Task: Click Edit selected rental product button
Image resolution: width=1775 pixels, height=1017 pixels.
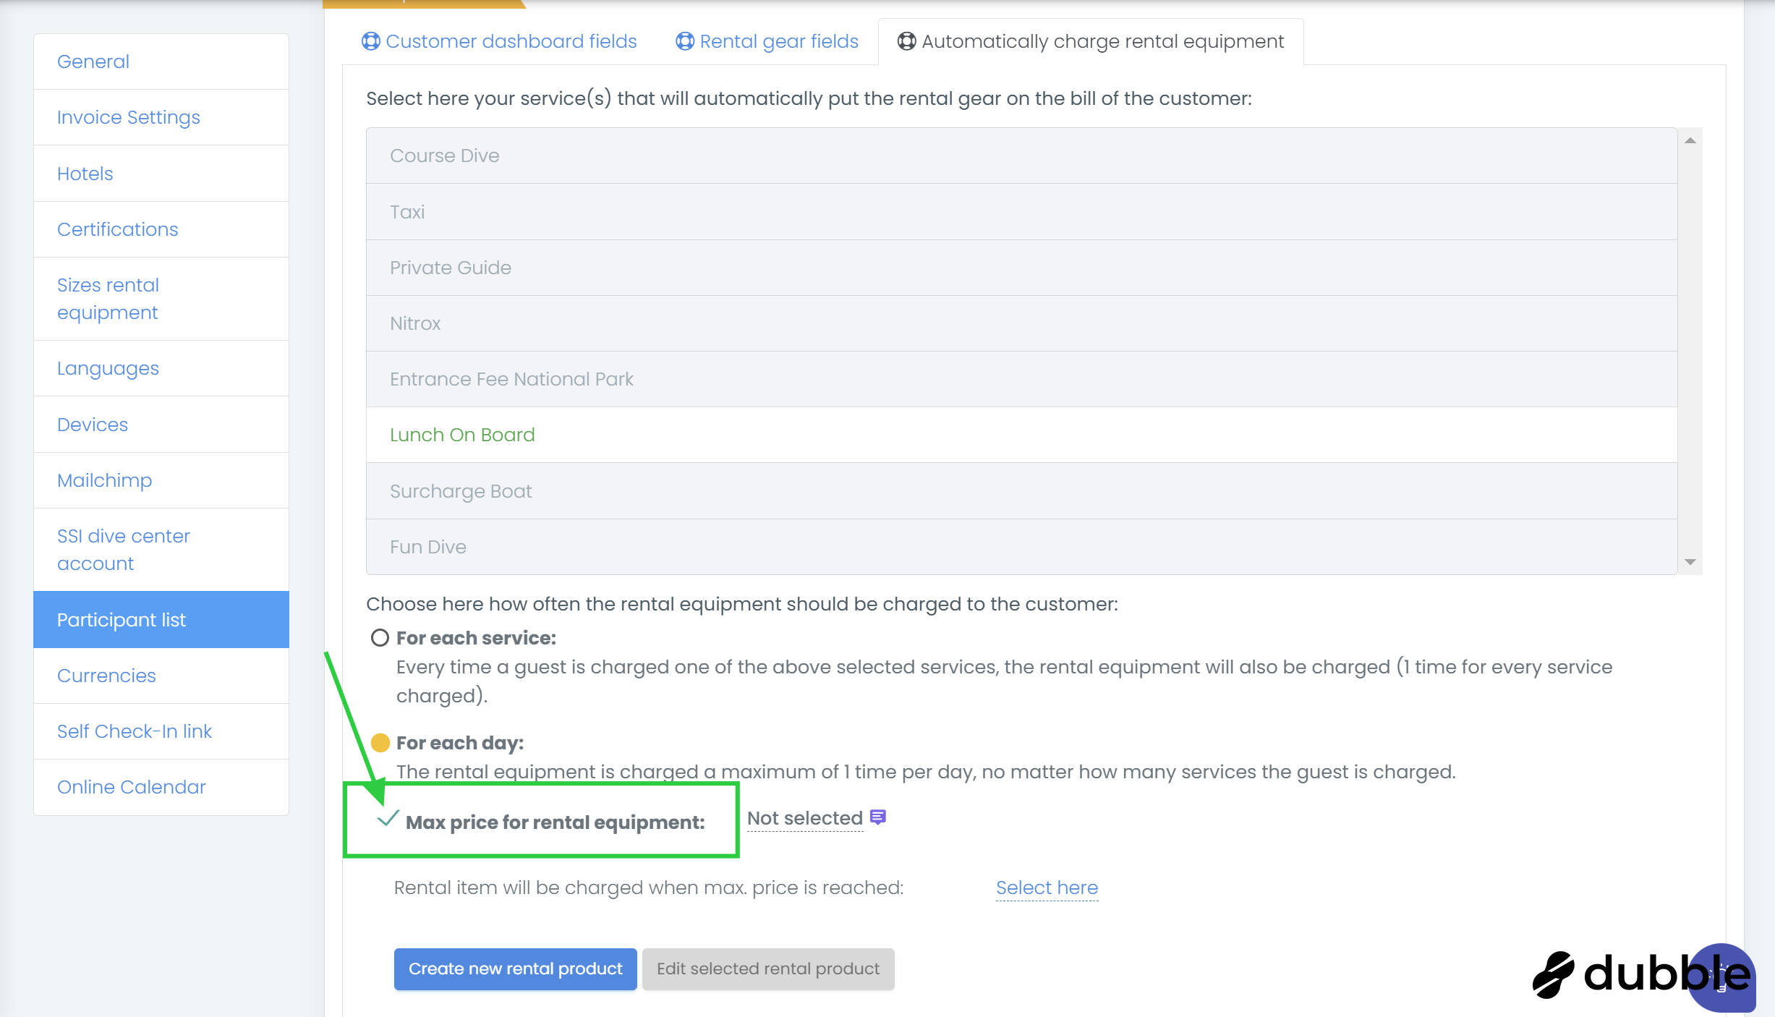Action: tap(767, 969)
